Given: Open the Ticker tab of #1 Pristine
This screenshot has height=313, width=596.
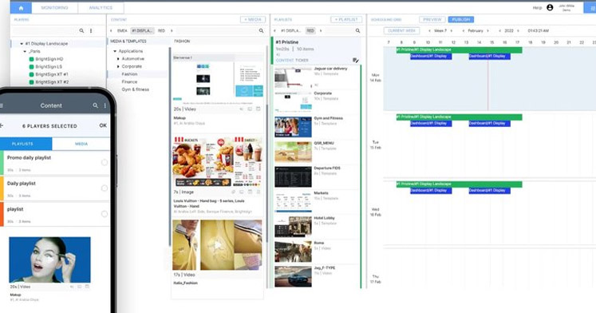Looking at the screenshot, I should [302, 60].
